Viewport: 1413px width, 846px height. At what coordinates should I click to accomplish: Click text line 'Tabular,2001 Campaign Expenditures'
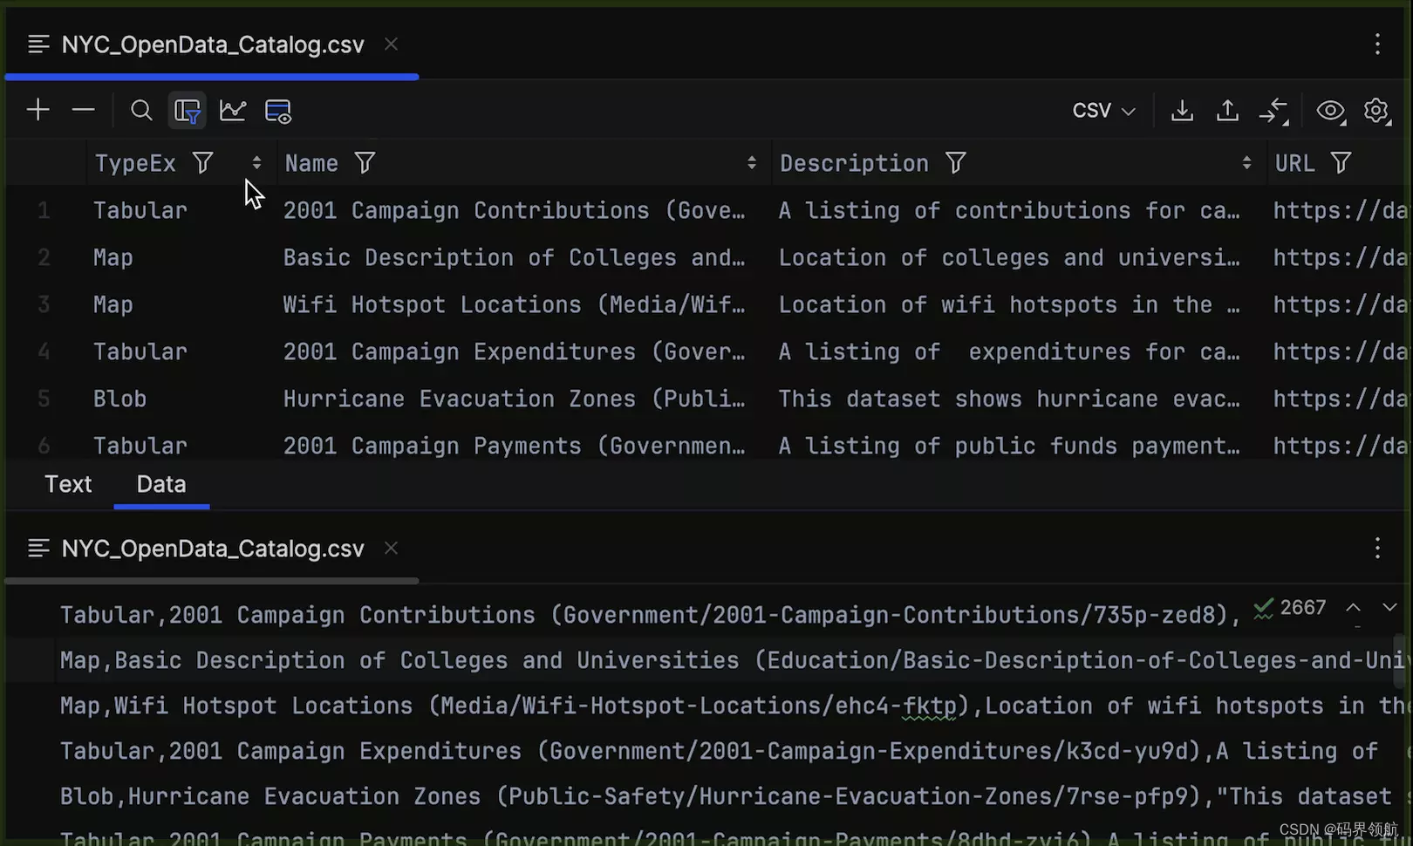[x=734, y=751]
